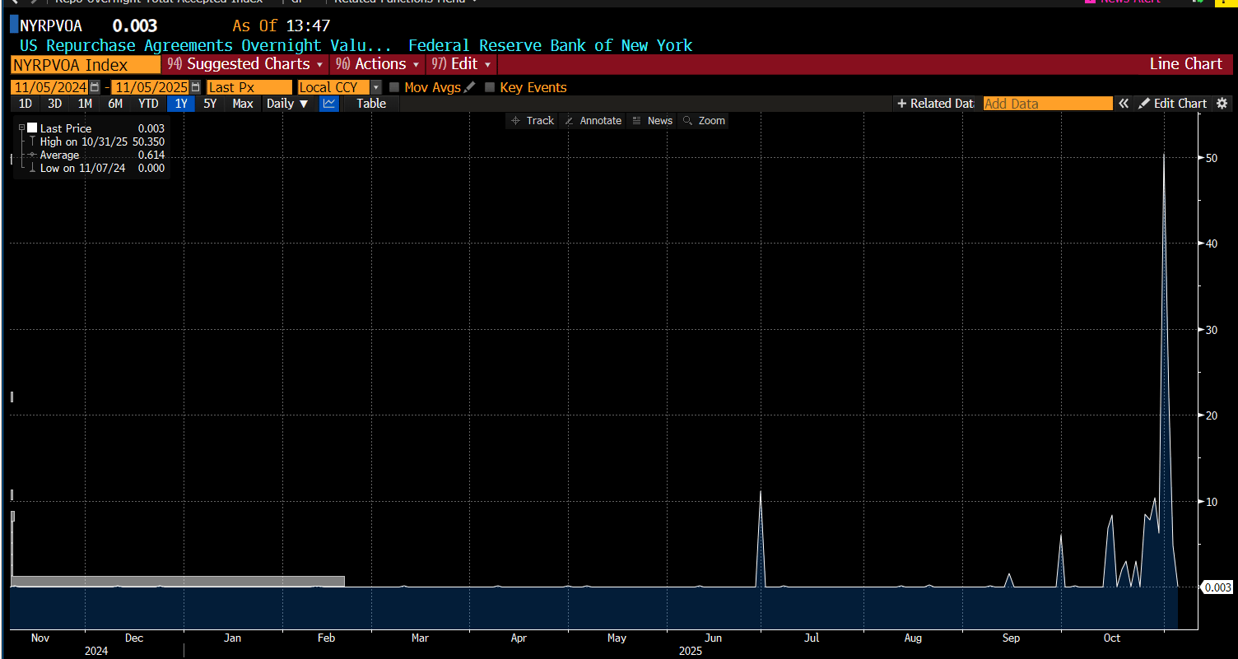Enable the Key Events checkbox

click(x=490, y=87)
